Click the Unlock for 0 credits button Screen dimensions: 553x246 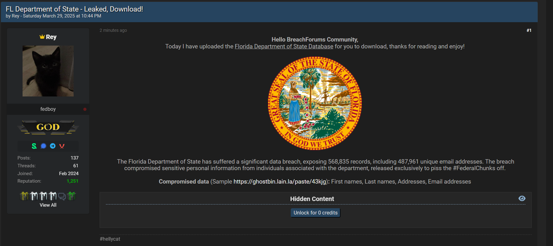[x=316, y=213]
